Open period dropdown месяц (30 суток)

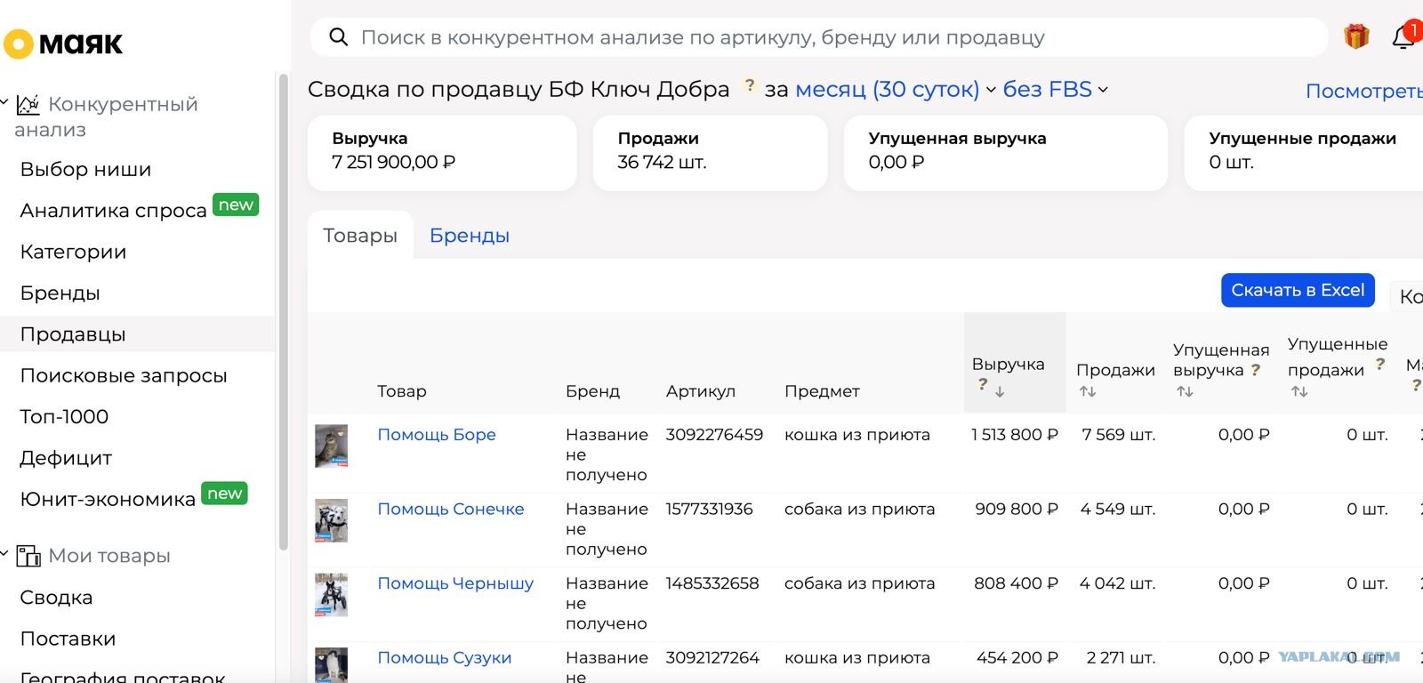(896, 90)
